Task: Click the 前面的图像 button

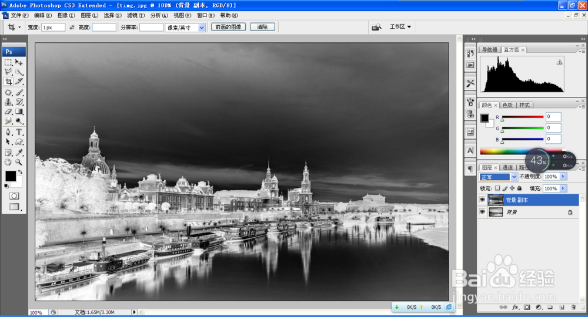Action: click(x=228, y=27)
